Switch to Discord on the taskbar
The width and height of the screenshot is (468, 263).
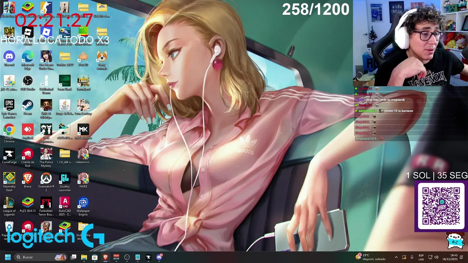[159, 257]
